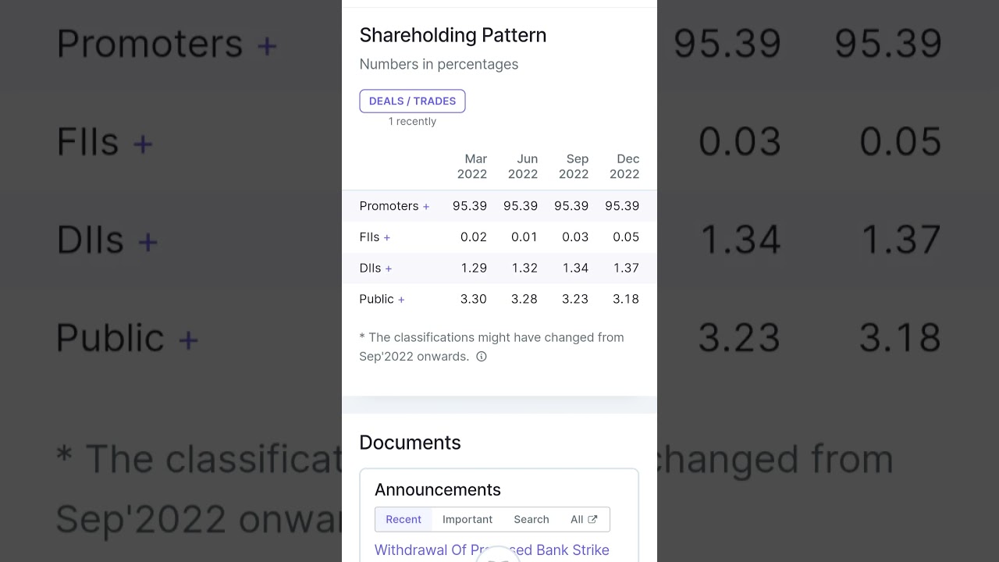Viewport: 999px width, 562px height.
Task: Click the Sep 2022 column header
Action: pyautogui.click(x=574, y=166)
